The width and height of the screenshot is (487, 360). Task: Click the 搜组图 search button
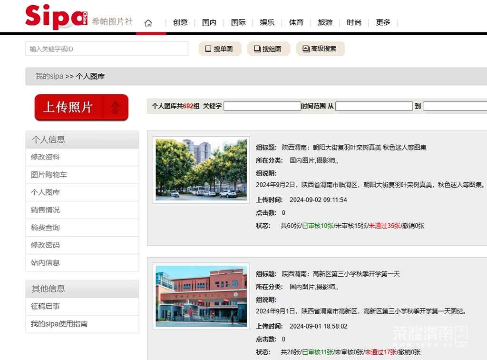[268, 49]
